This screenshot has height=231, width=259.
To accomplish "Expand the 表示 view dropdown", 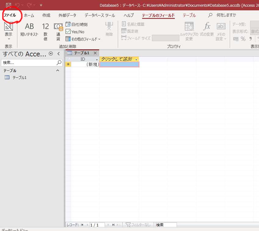I will [9, 39].
